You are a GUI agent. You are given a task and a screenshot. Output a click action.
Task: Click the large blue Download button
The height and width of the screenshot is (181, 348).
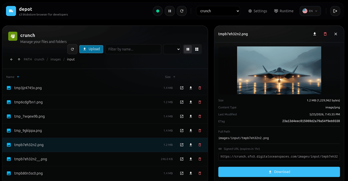pos(279,172)
